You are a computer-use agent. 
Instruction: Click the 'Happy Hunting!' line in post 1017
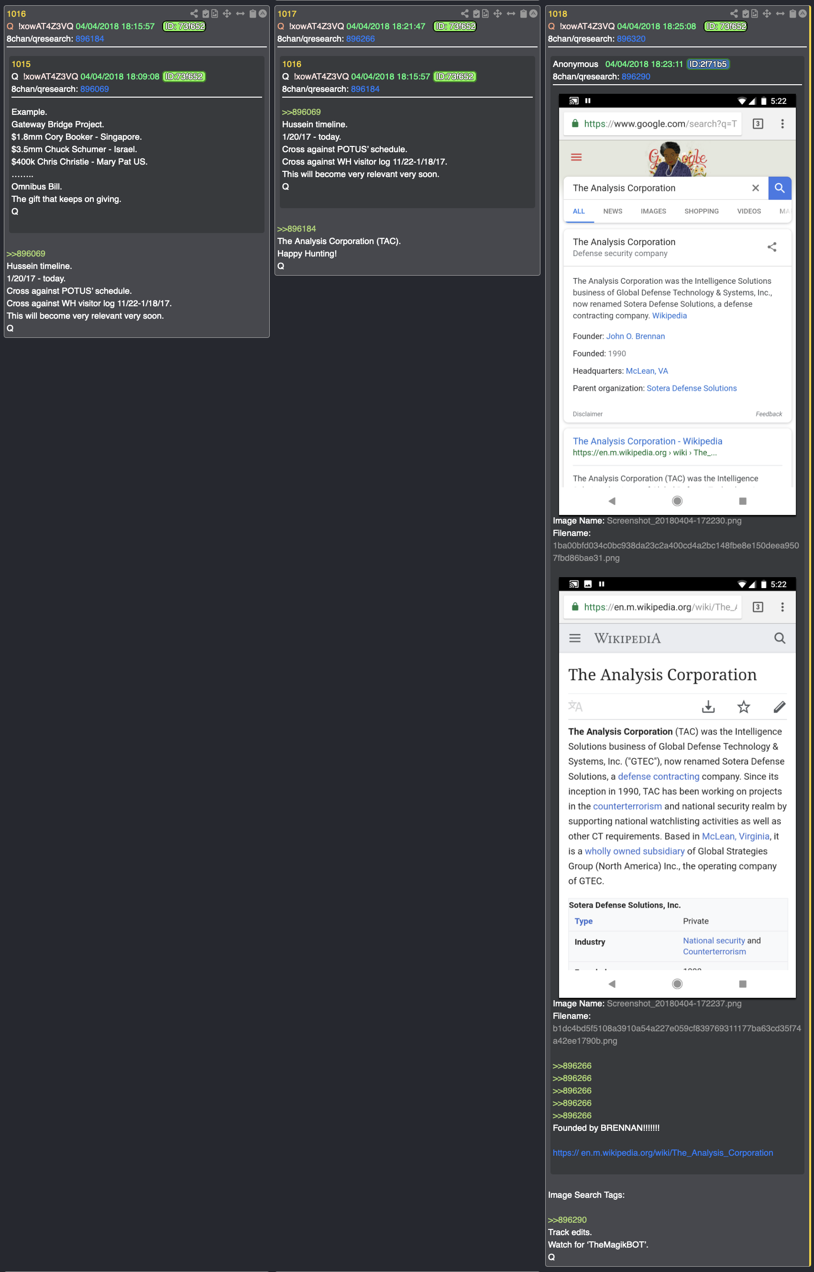307,253
